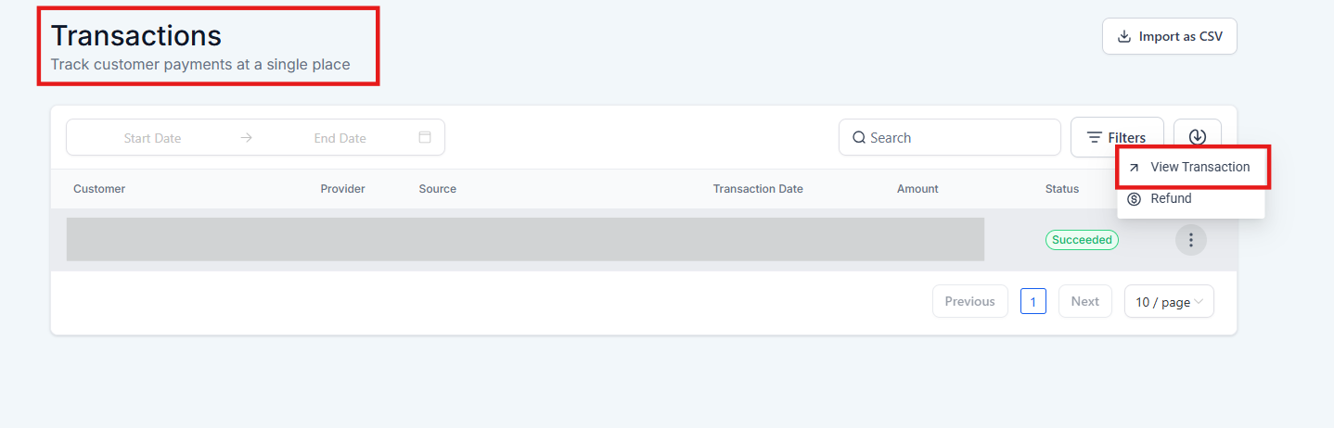
Task: Click the magnifier icon in Search box
Action: point(859,138)
